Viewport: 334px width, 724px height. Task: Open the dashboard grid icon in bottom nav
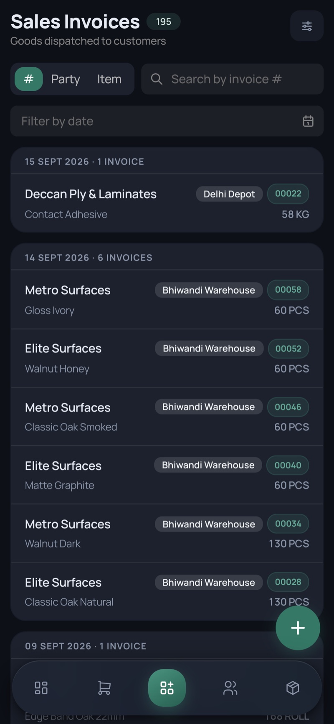[x=41, y=688]
